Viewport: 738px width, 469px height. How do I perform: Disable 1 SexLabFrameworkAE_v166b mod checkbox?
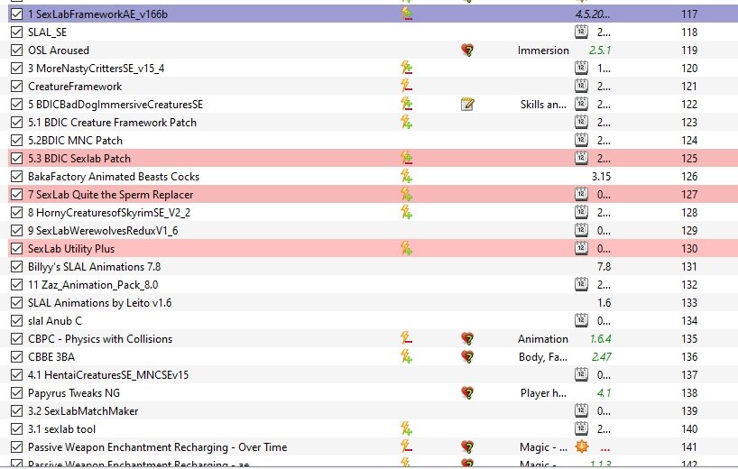point(16,14)
